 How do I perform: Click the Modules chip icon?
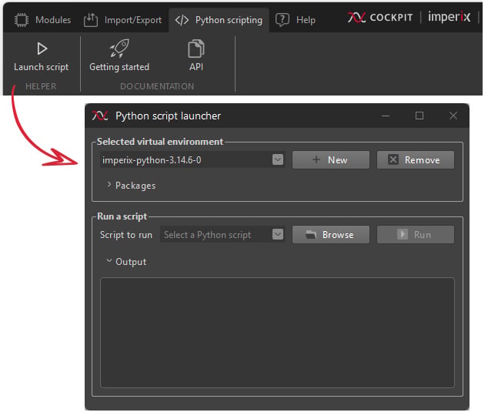(x=21, y=20)
